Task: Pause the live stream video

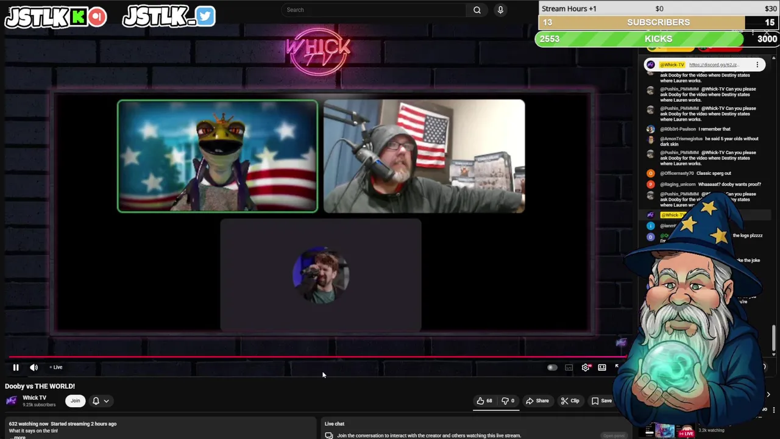Action: click(16, 367)
